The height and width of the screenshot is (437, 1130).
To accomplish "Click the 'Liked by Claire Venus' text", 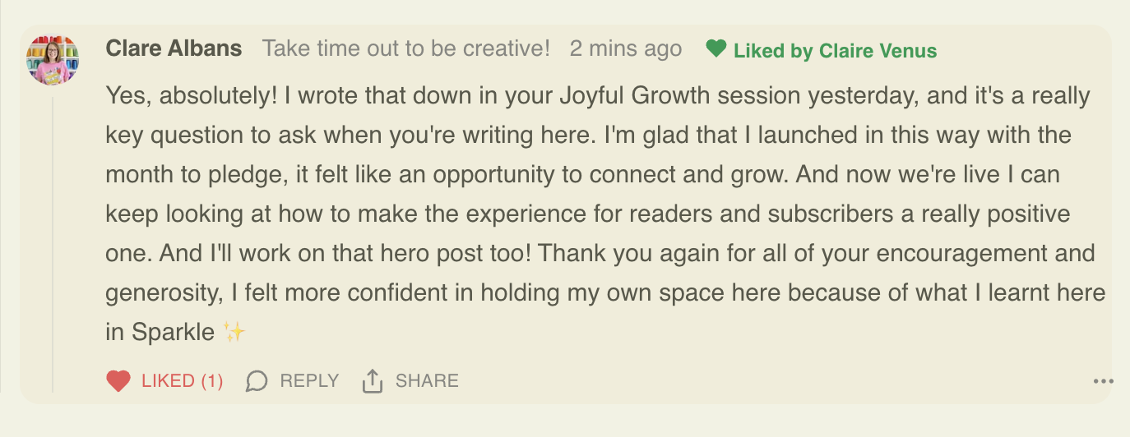I will pyautogui.click(x=835, y=51).
